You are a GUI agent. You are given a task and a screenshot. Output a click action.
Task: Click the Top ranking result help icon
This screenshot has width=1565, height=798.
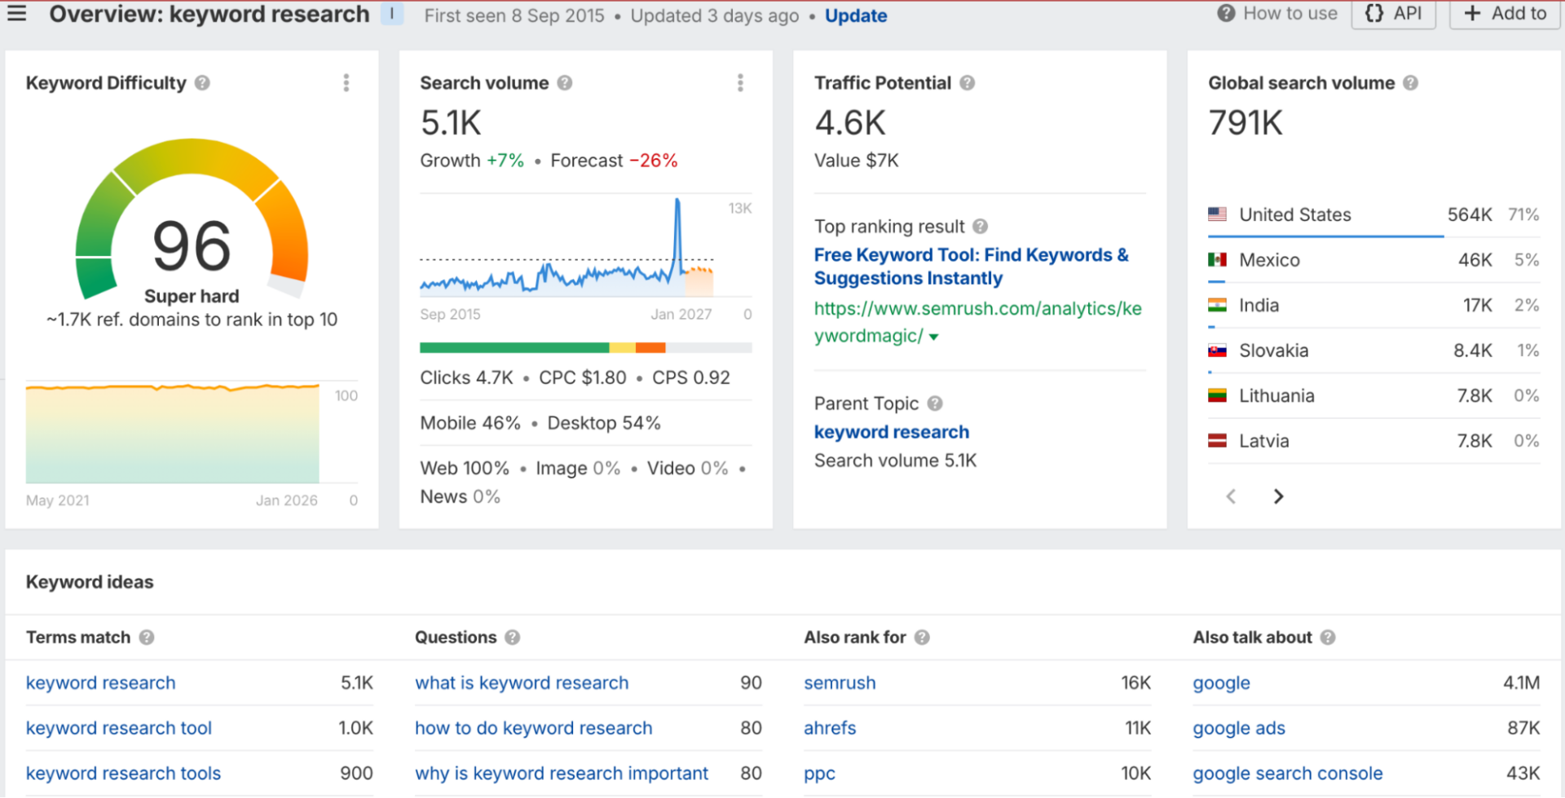pos(981,226)
